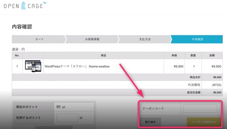The width and height of the screenshot is (227, 129).
Task: Open the OPEN CAGE logo homepage link
Action: (x=25, y=6)
